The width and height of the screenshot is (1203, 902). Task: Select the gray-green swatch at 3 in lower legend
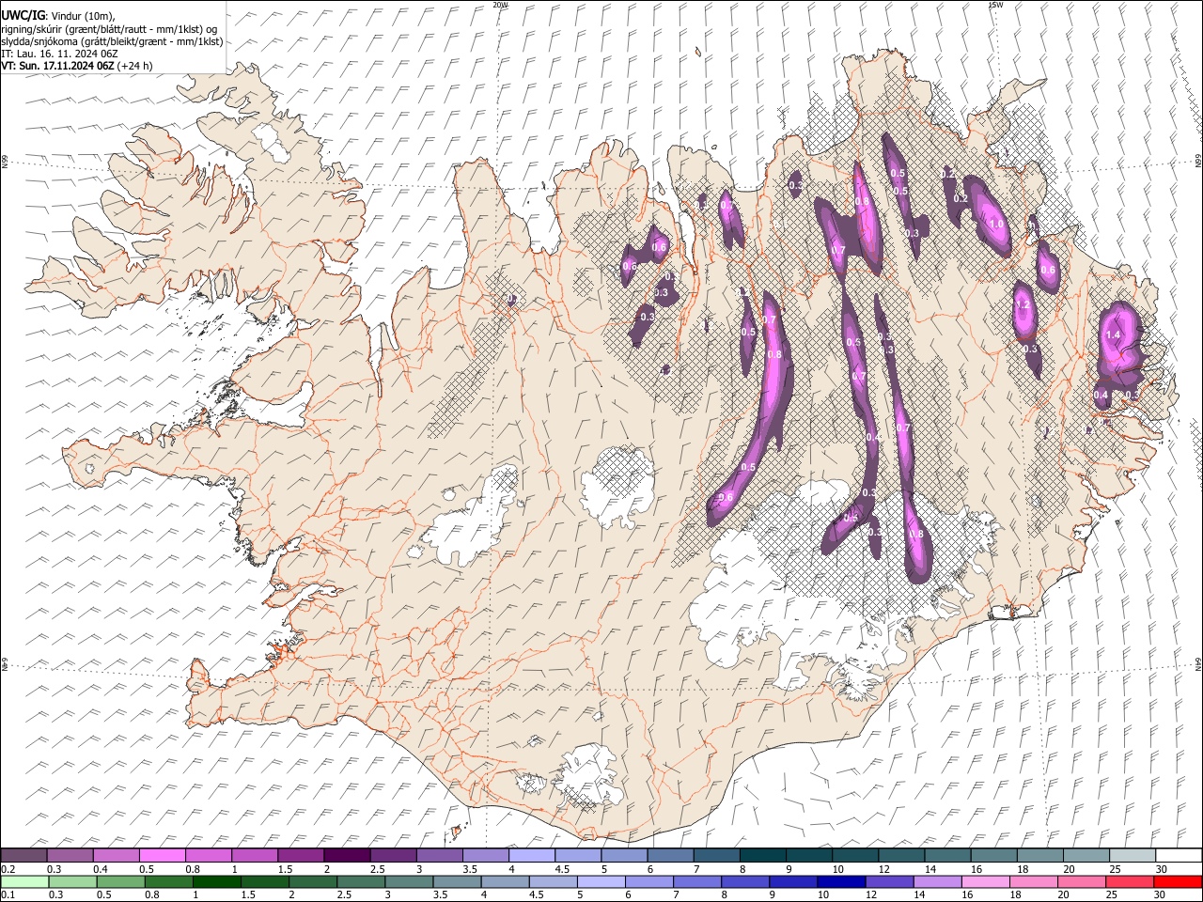coord(409,882)
